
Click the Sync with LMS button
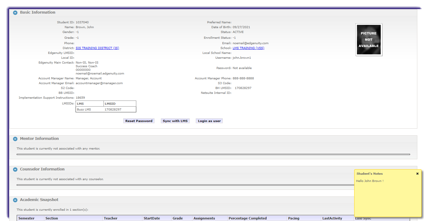(175, 121)
